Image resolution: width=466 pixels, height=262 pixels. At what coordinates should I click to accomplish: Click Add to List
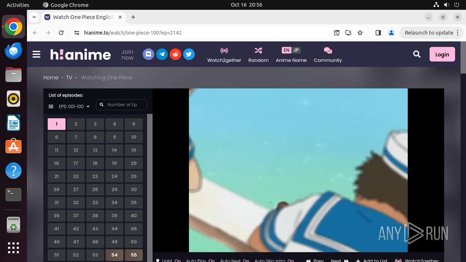(372, 261)
